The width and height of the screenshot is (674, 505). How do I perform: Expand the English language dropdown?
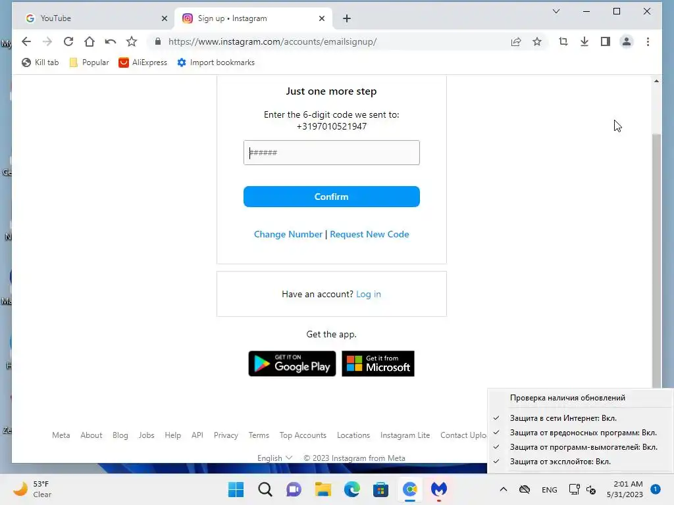(274, 458)
